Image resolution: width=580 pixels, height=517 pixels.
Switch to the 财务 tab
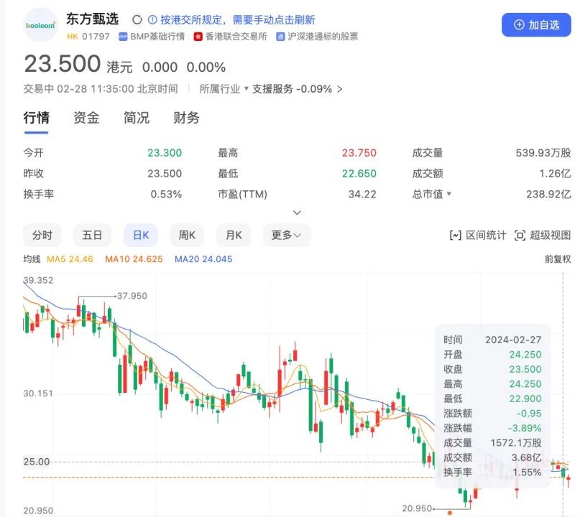186,118
